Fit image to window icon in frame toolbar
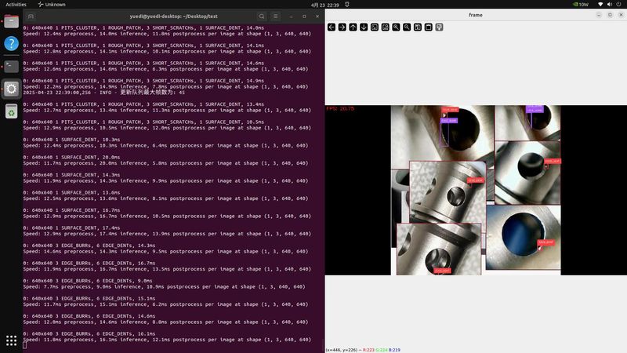 [x=386, y=27]
